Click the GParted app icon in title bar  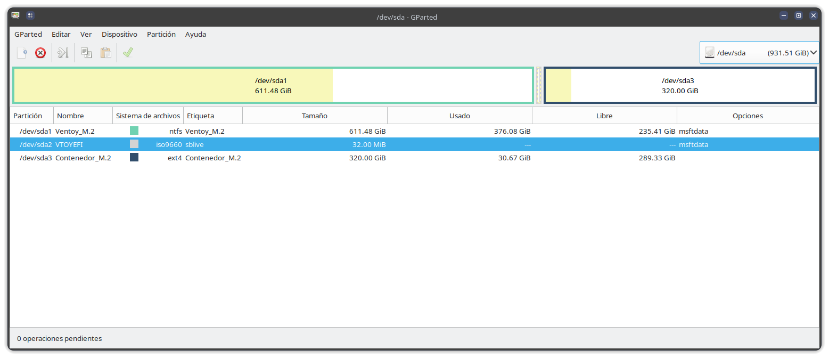(16, 15)
